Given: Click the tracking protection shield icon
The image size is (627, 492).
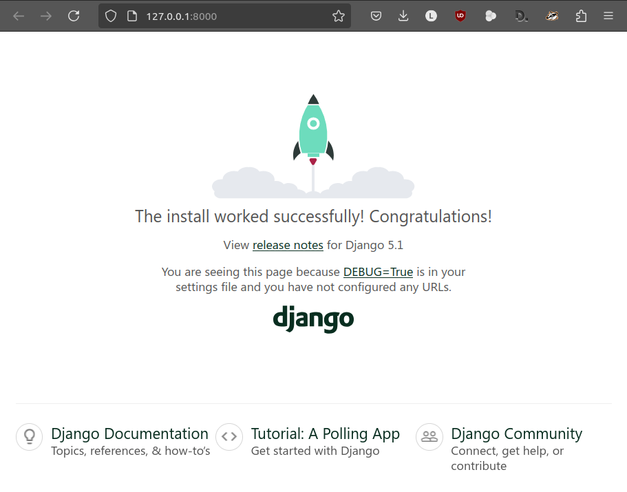Looking at the screenshot, I should 111,16.
